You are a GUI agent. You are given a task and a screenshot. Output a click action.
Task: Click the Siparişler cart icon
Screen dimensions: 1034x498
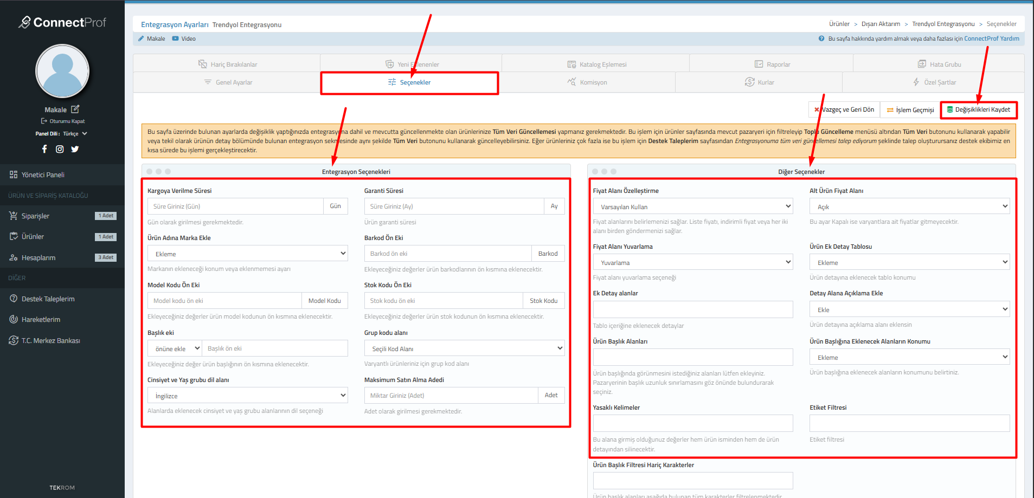coord(14,216)
